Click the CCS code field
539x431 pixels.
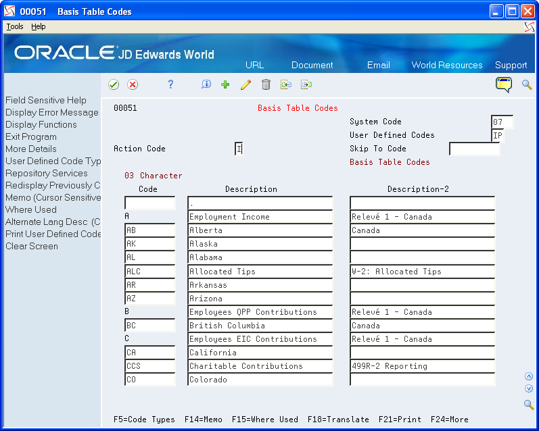(150, 366)
